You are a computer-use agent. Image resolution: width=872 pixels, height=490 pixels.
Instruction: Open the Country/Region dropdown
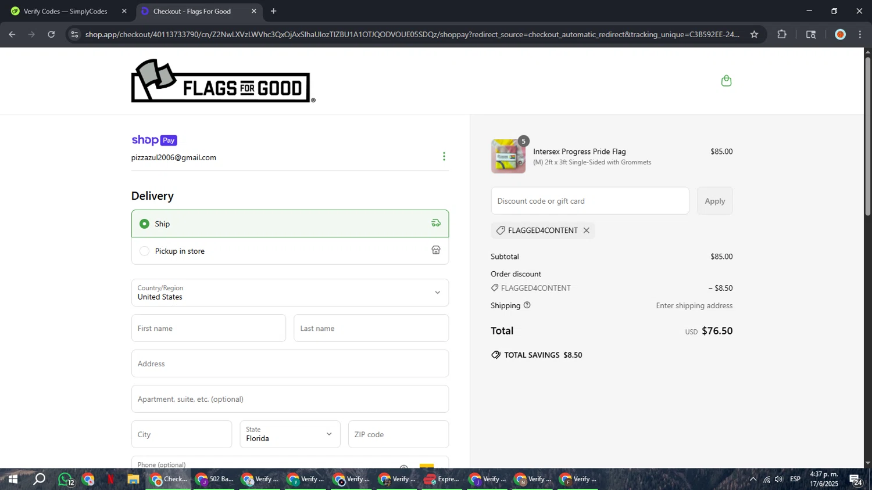coord(290,293)
